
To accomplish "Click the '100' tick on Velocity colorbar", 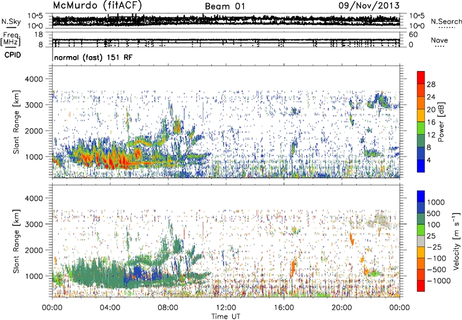I will coord(434,225).
